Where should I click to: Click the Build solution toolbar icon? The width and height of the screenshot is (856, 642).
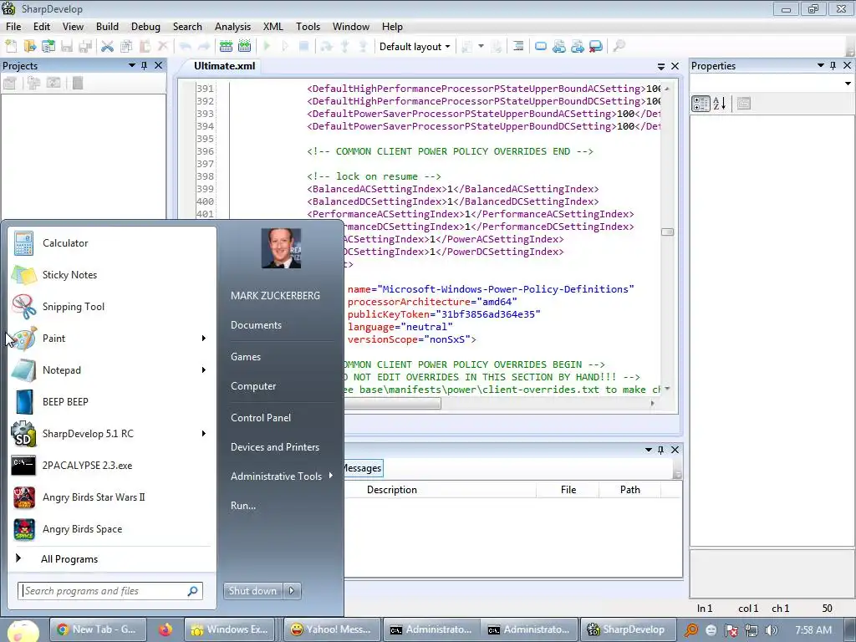(226, 47)
